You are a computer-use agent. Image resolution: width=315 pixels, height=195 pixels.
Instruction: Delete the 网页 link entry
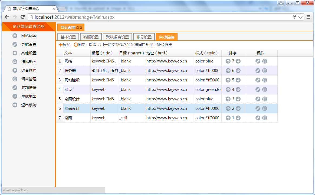265,90
